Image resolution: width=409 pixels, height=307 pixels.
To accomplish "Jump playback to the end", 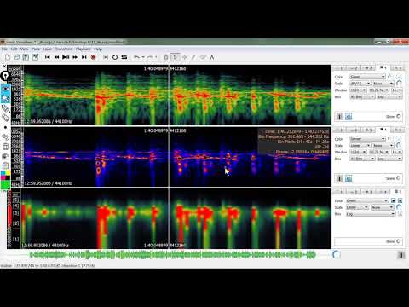I will point(84,57).
